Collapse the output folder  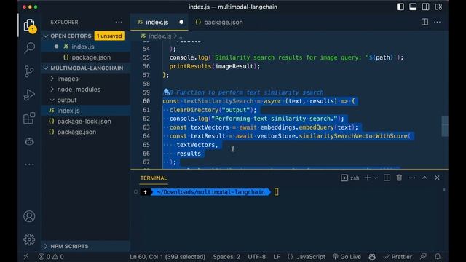[x=67, y=100]
